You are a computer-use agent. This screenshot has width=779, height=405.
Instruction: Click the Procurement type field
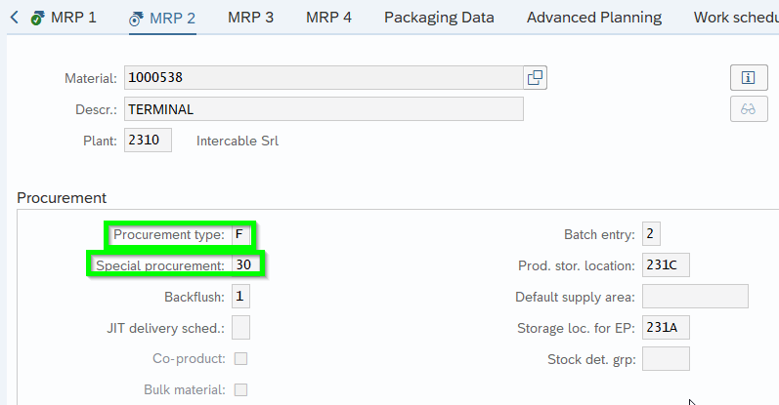(241, 235)
